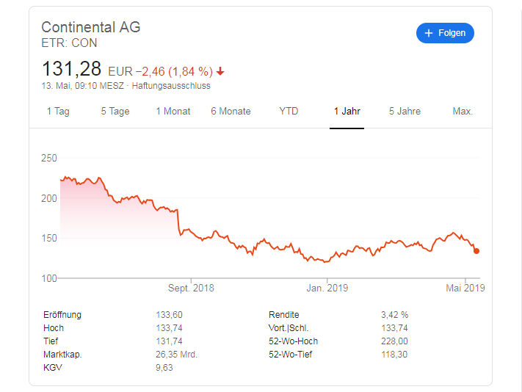Image resolution: width=522 pixels, height=392 pixels.
Task: Switch to the 5 Tage tab
Action: pyautogui.click(x=115, y=111)
